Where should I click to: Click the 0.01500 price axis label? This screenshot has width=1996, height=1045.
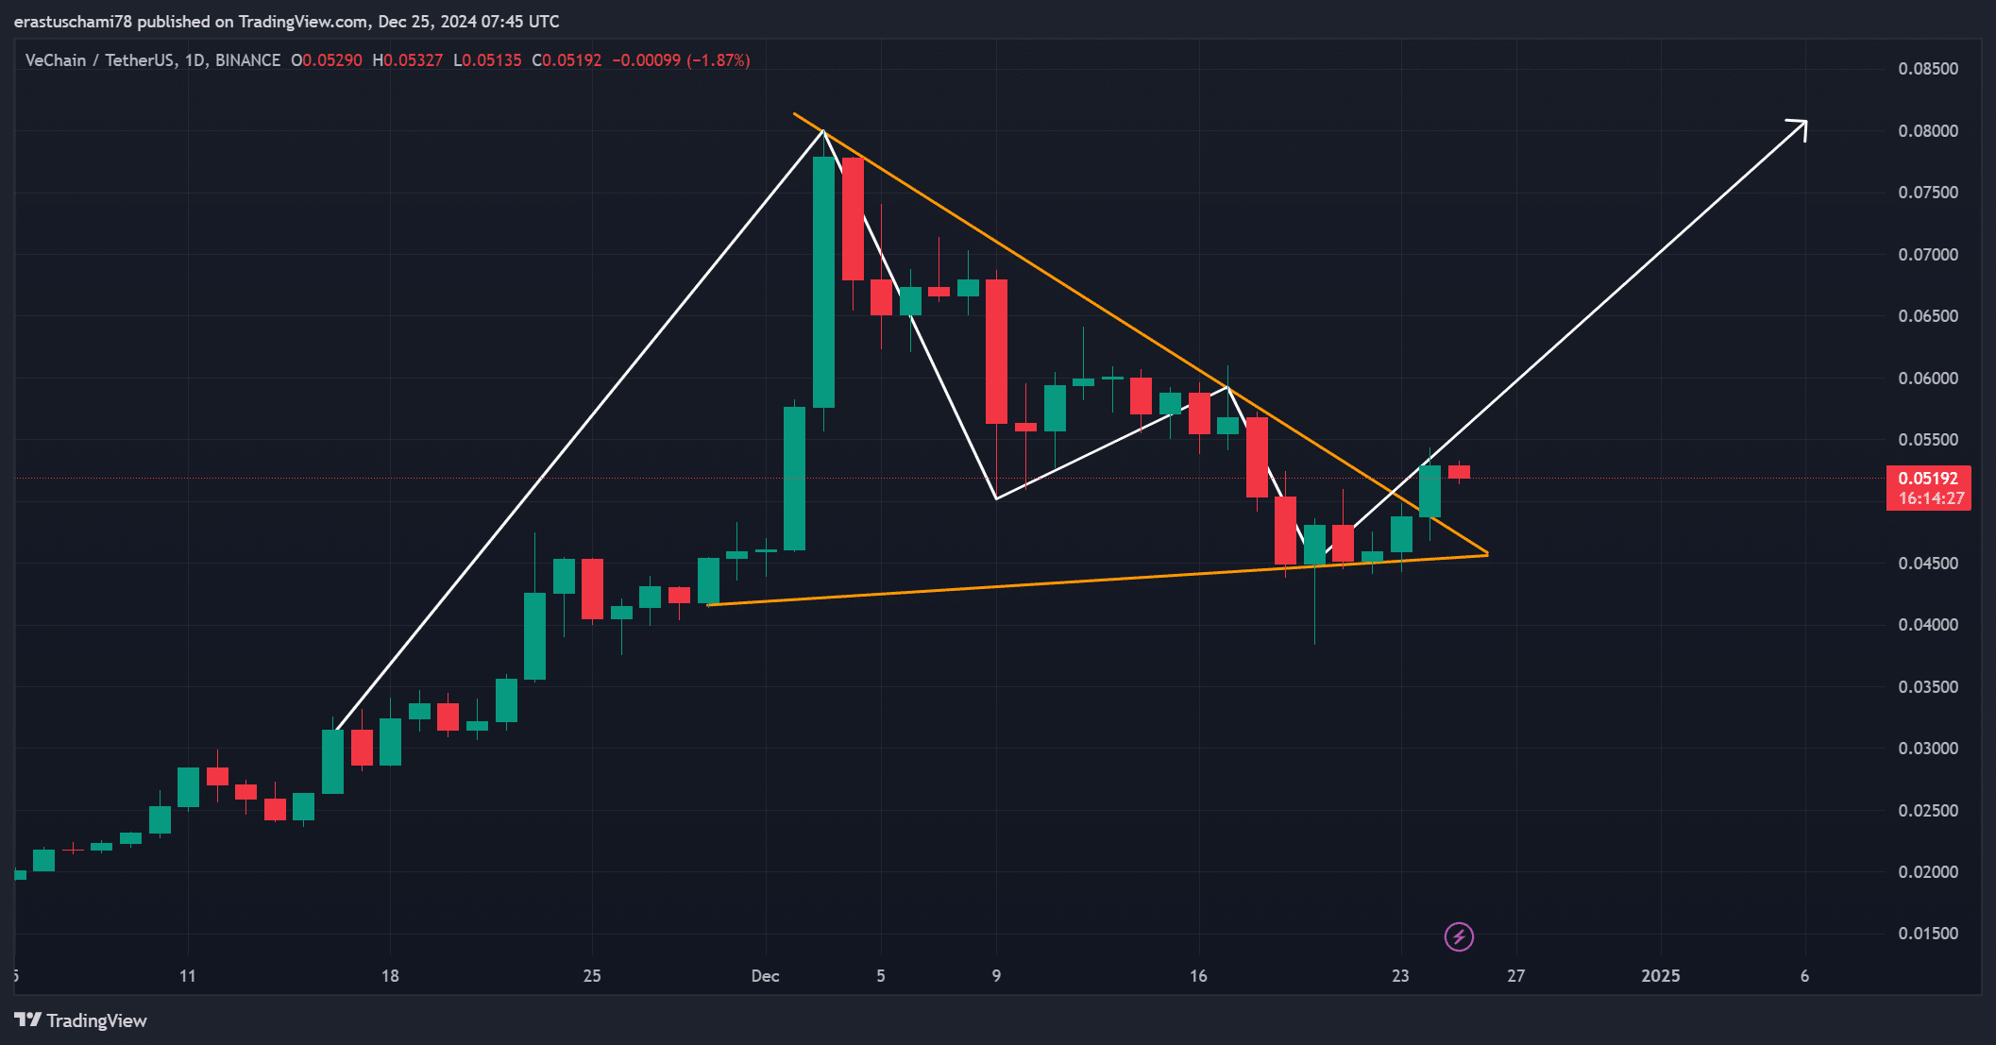(x=1928, y=934)
